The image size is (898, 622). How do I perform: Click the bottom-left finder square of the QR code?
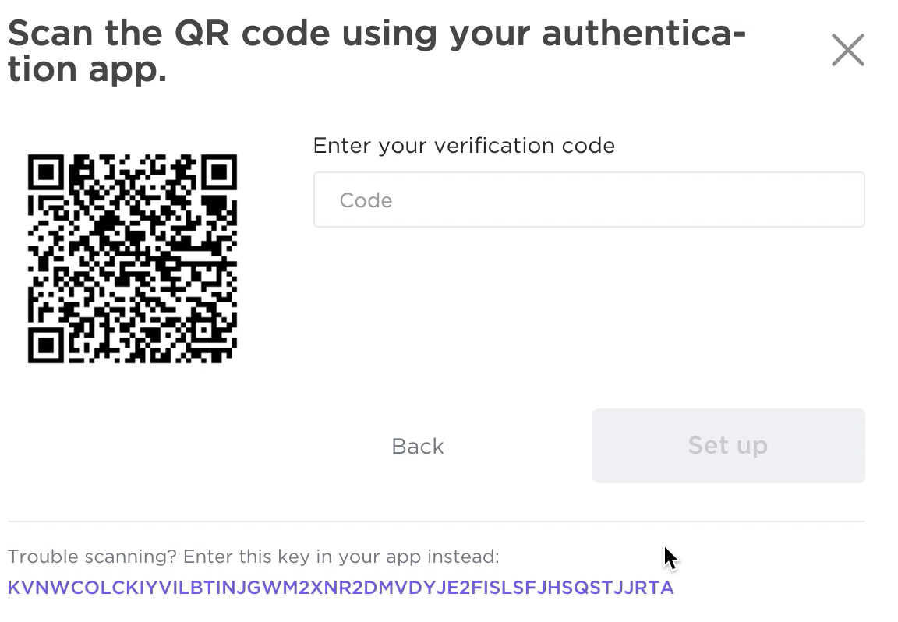[46, 345]
